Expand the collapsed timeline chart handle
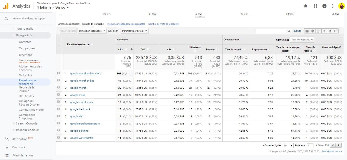 (x=200, y=17)
